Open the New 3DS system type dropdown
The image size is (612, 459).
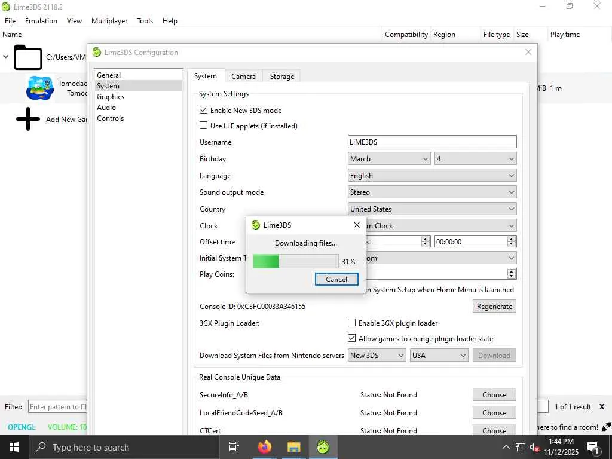(377, 355)
